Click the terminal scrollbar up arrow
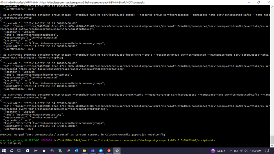This screenshot has width=274, height=154. point(272,7)
